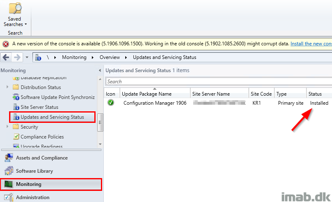
Task: Open the navigation history dropdown arrow
Action: click(x=27, y=57)
